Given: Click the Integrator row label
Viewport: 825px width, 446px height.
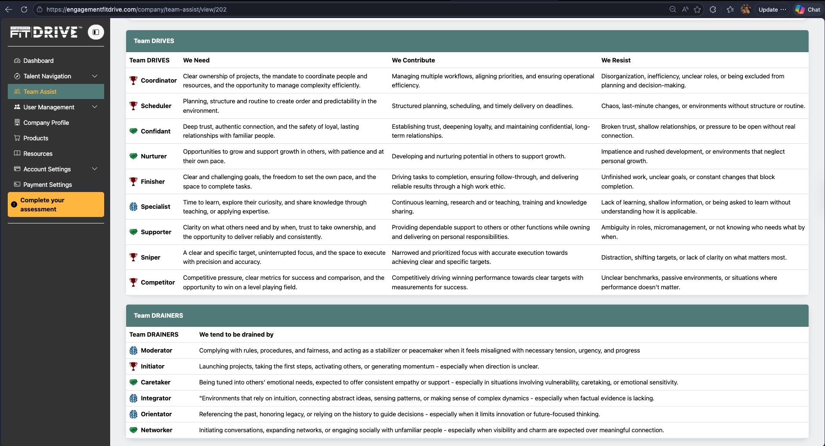Looking at the screenshot, I should pyautogui.click(x=156, y=398).
